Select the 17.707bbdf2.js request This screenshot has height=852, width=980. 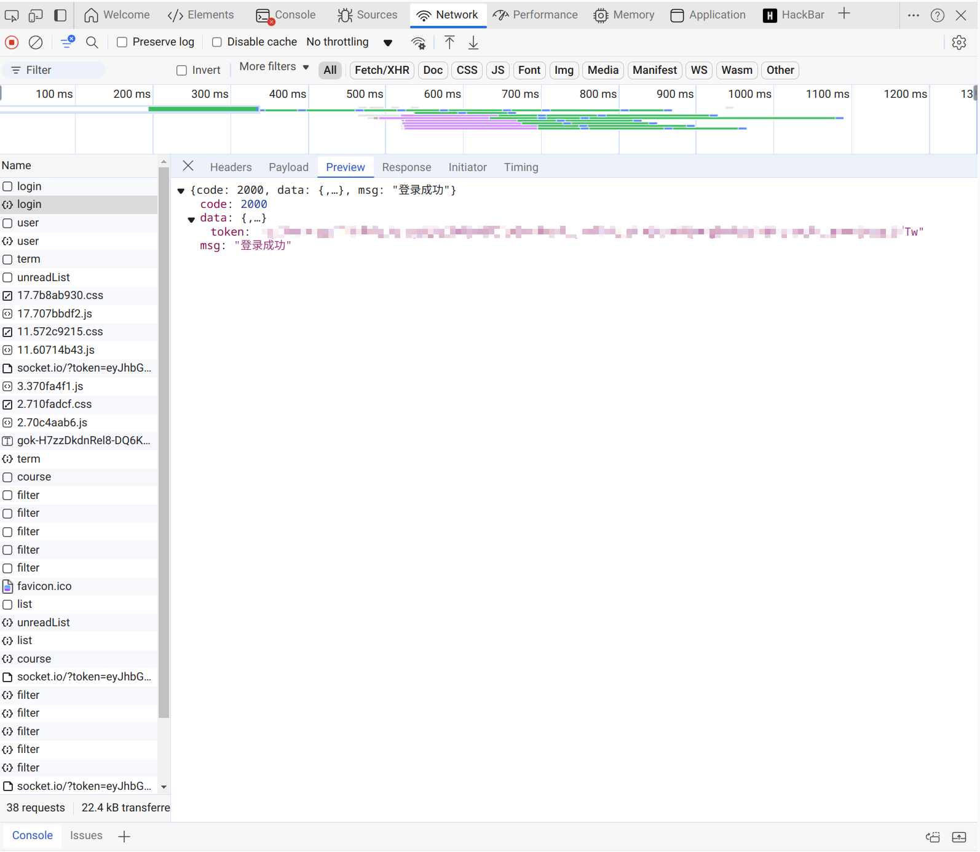(79, 314)
